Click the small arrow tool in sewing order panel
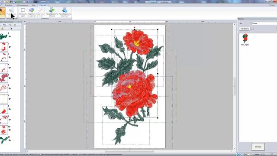Image resolution: width=277 pixels, height=156 pixels. click(x=11, y=29)
